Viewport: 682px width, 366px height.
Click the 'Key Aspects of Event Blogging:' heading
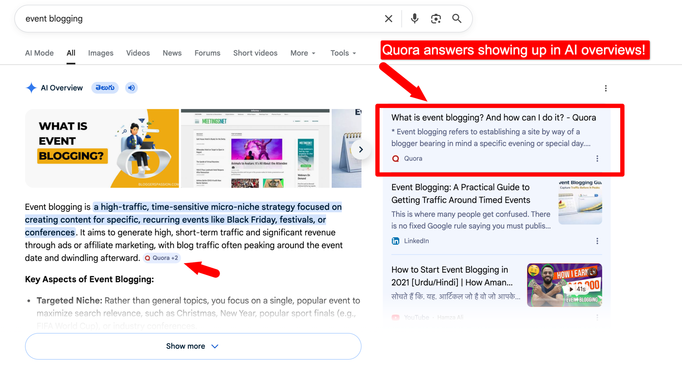point(90,279)
